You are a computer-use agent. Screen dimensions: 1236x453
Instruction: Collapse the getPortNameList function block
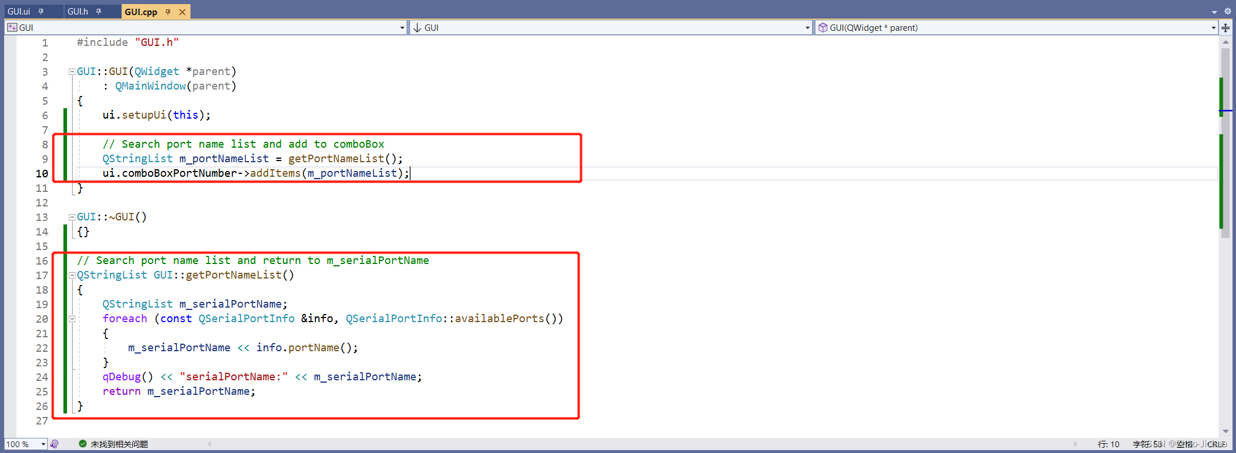(72, 275)
